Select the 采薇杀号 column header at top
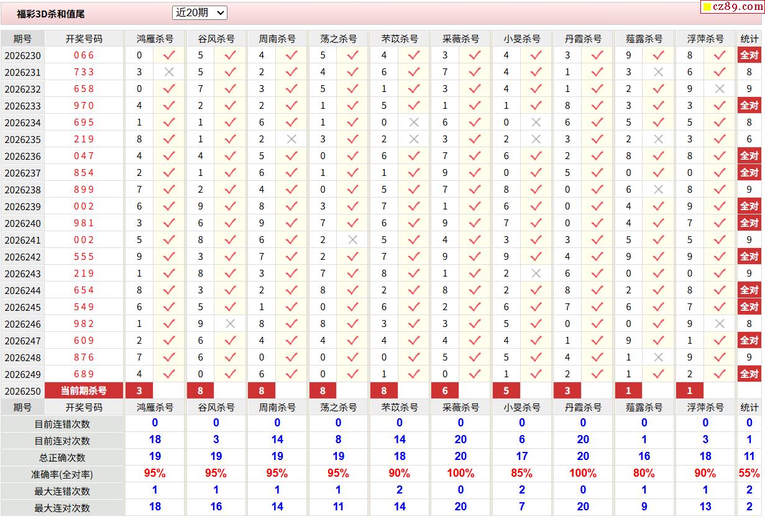This screenshot has width=765, height=519. [x=460, y=39]
